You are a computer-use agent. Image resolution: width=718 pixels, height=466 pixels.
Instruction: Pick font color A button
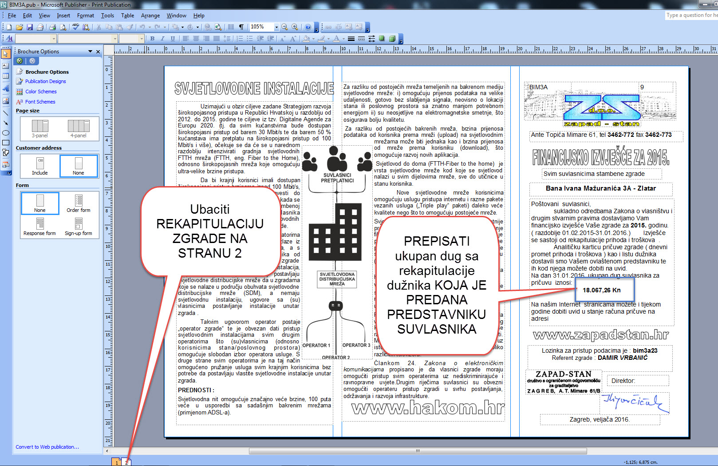tap(336, 39)
